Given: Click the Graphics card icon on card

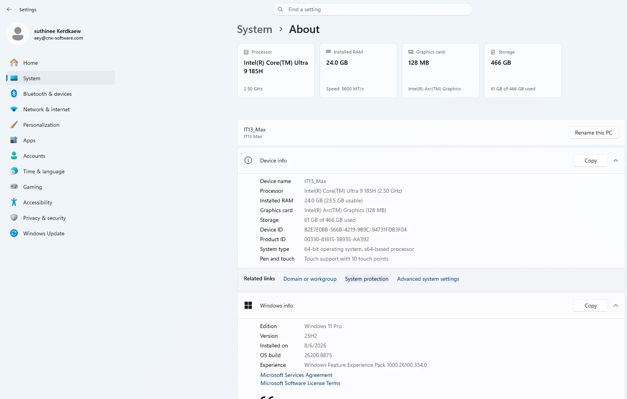Looking at the screenshot, I should (x=411, y=52).
